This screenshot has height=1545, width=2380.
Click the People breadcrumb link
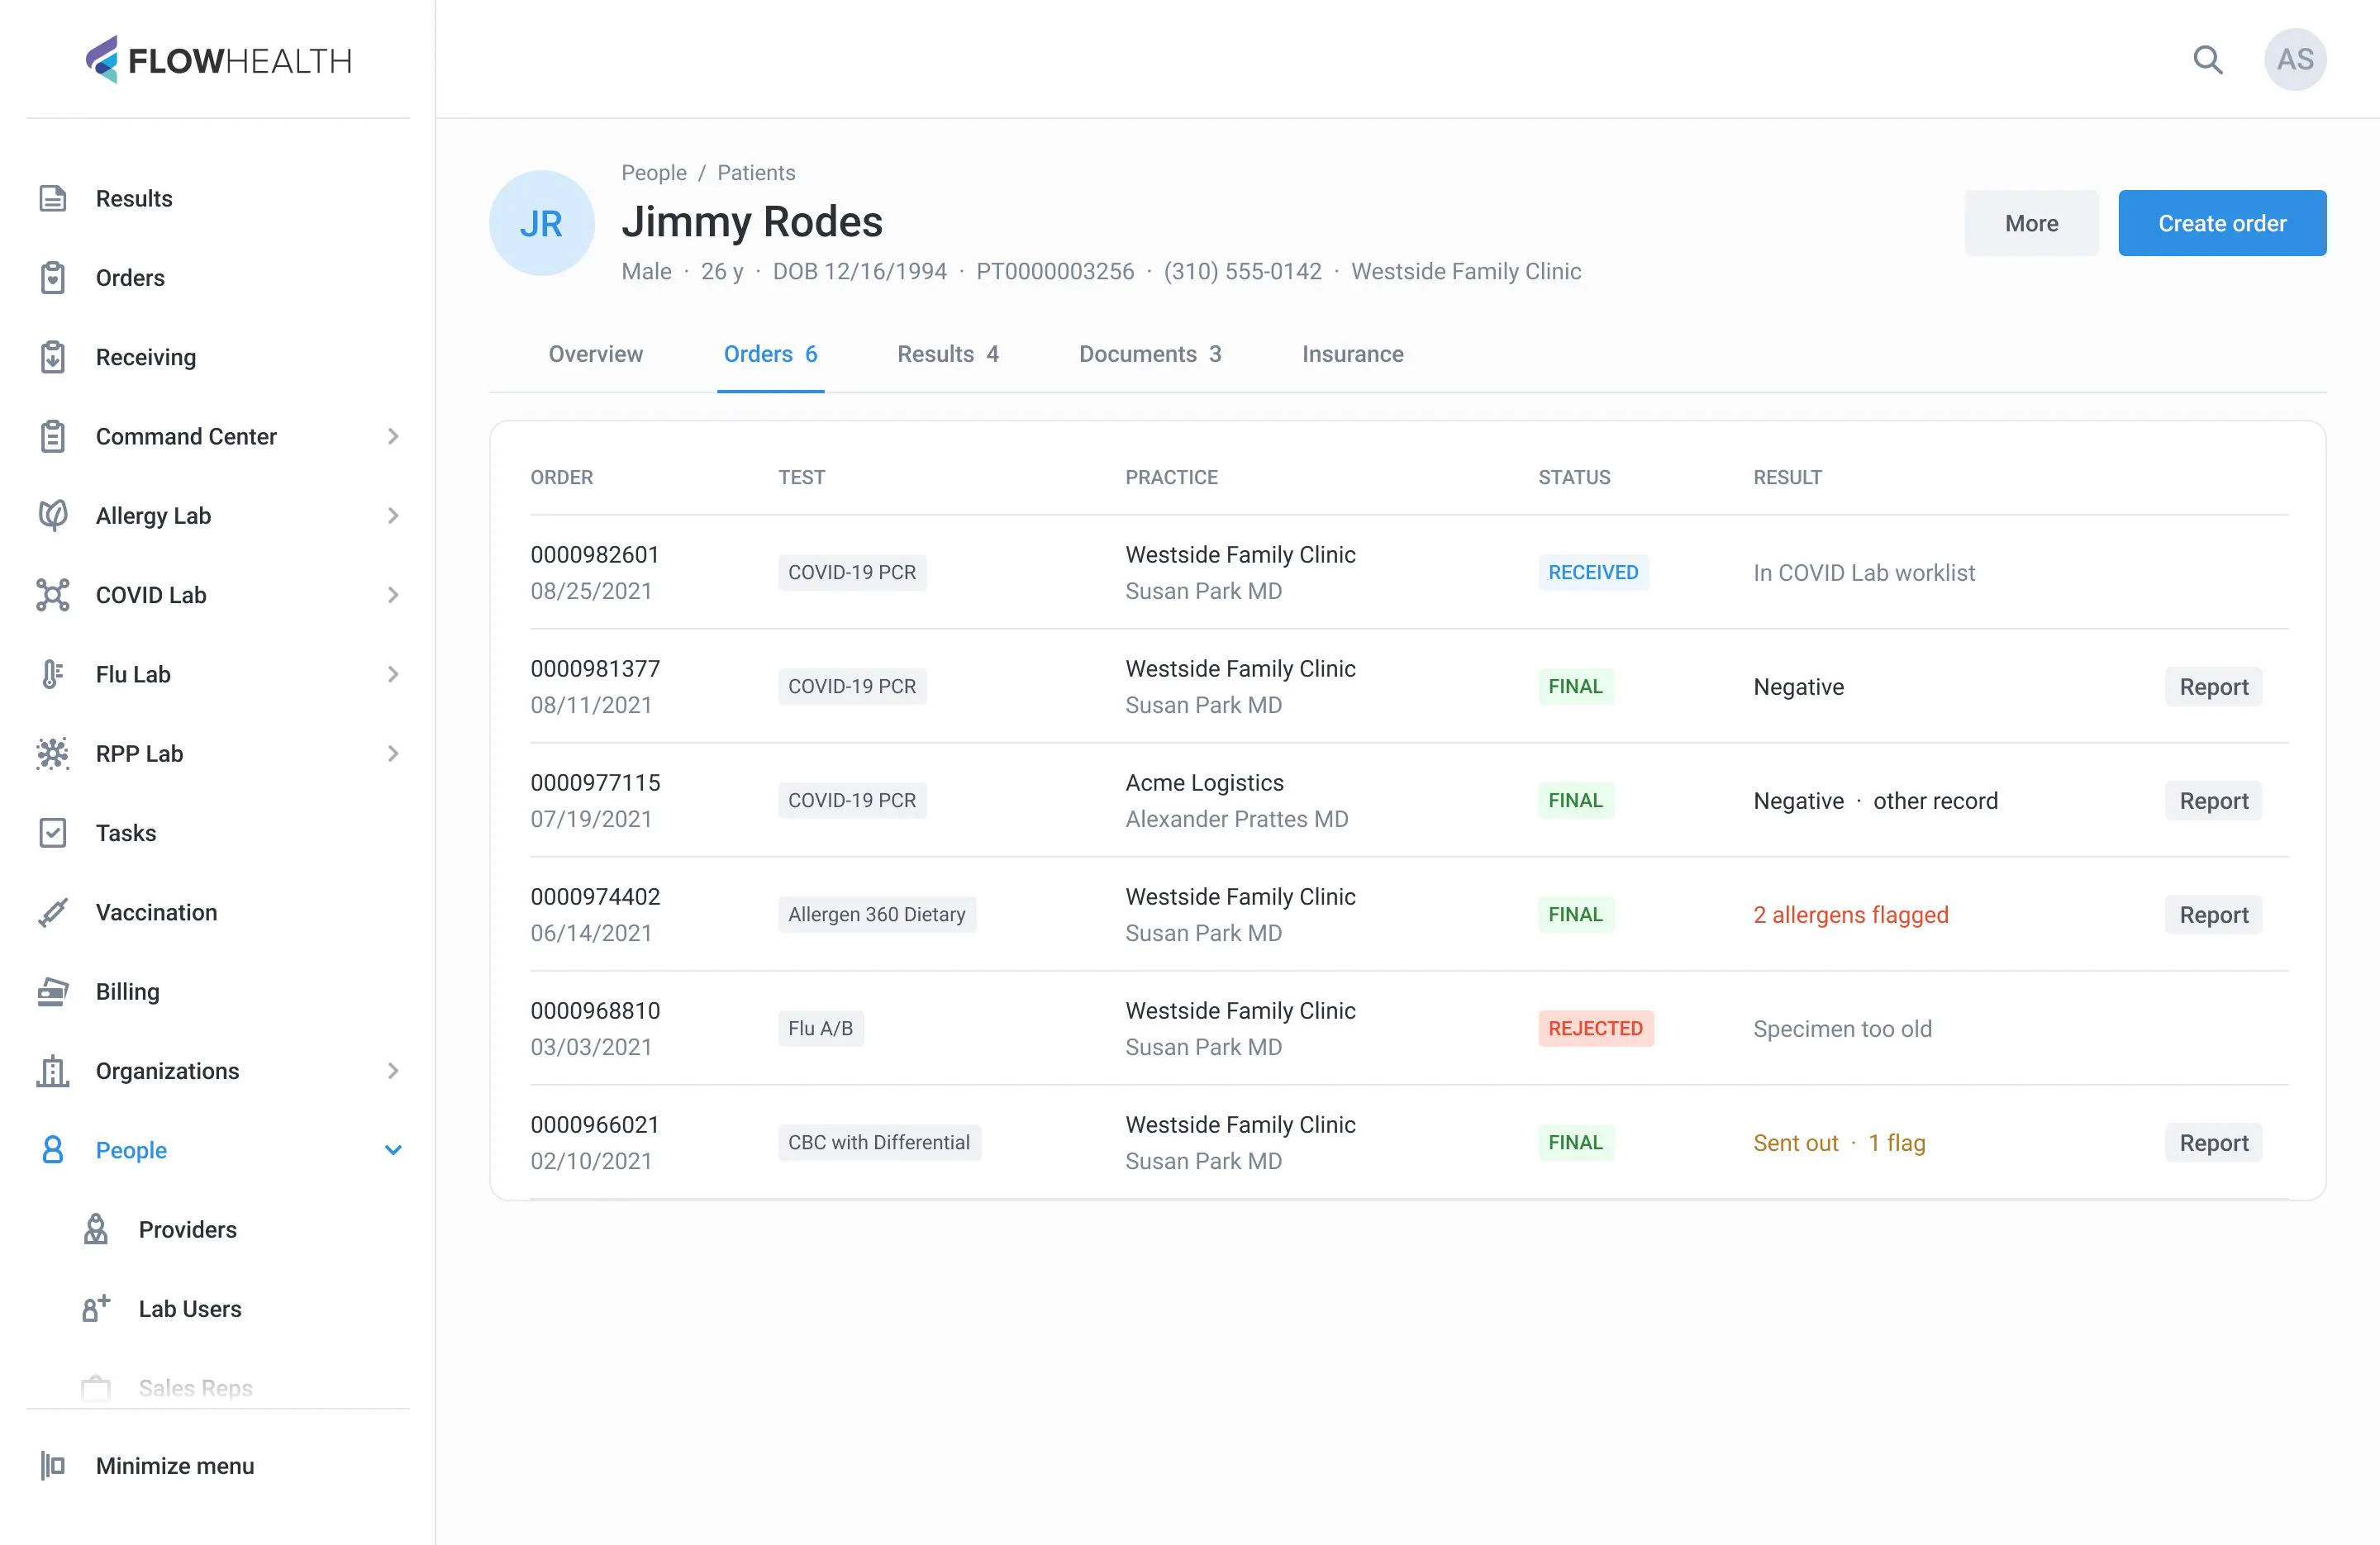(654, 173)
